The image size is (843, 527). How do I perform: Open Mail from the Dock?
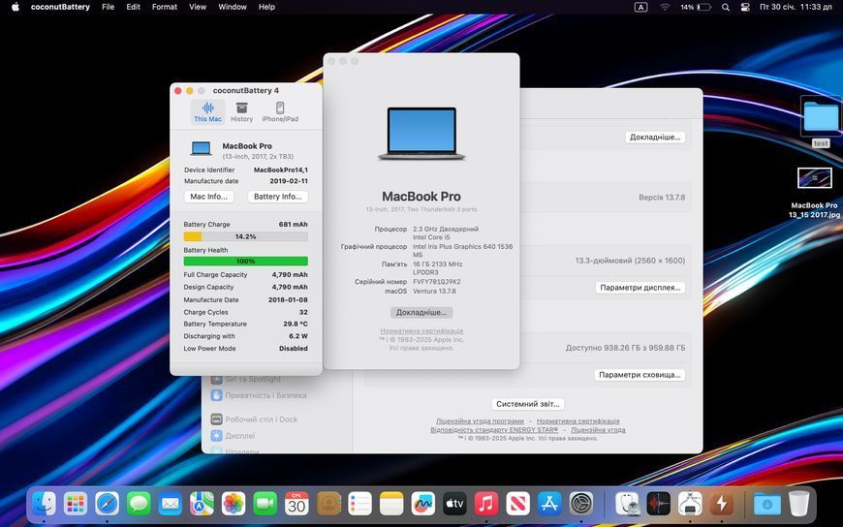pyautogui.click(x=171, y=504)
